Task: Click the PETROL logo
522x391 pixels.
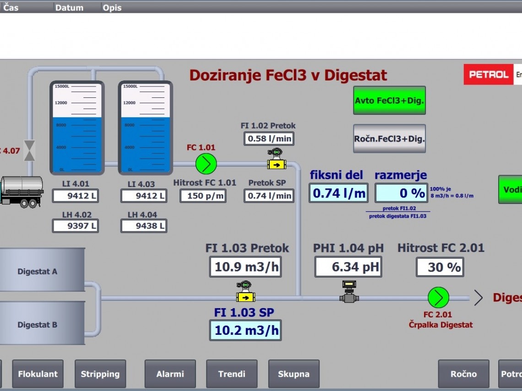Action: pyautogui.click(x=488, y=75)
